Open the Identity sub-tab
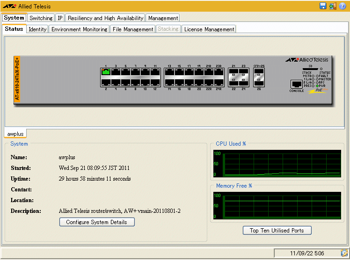350x260 pixels. click(x=37, y=29)
